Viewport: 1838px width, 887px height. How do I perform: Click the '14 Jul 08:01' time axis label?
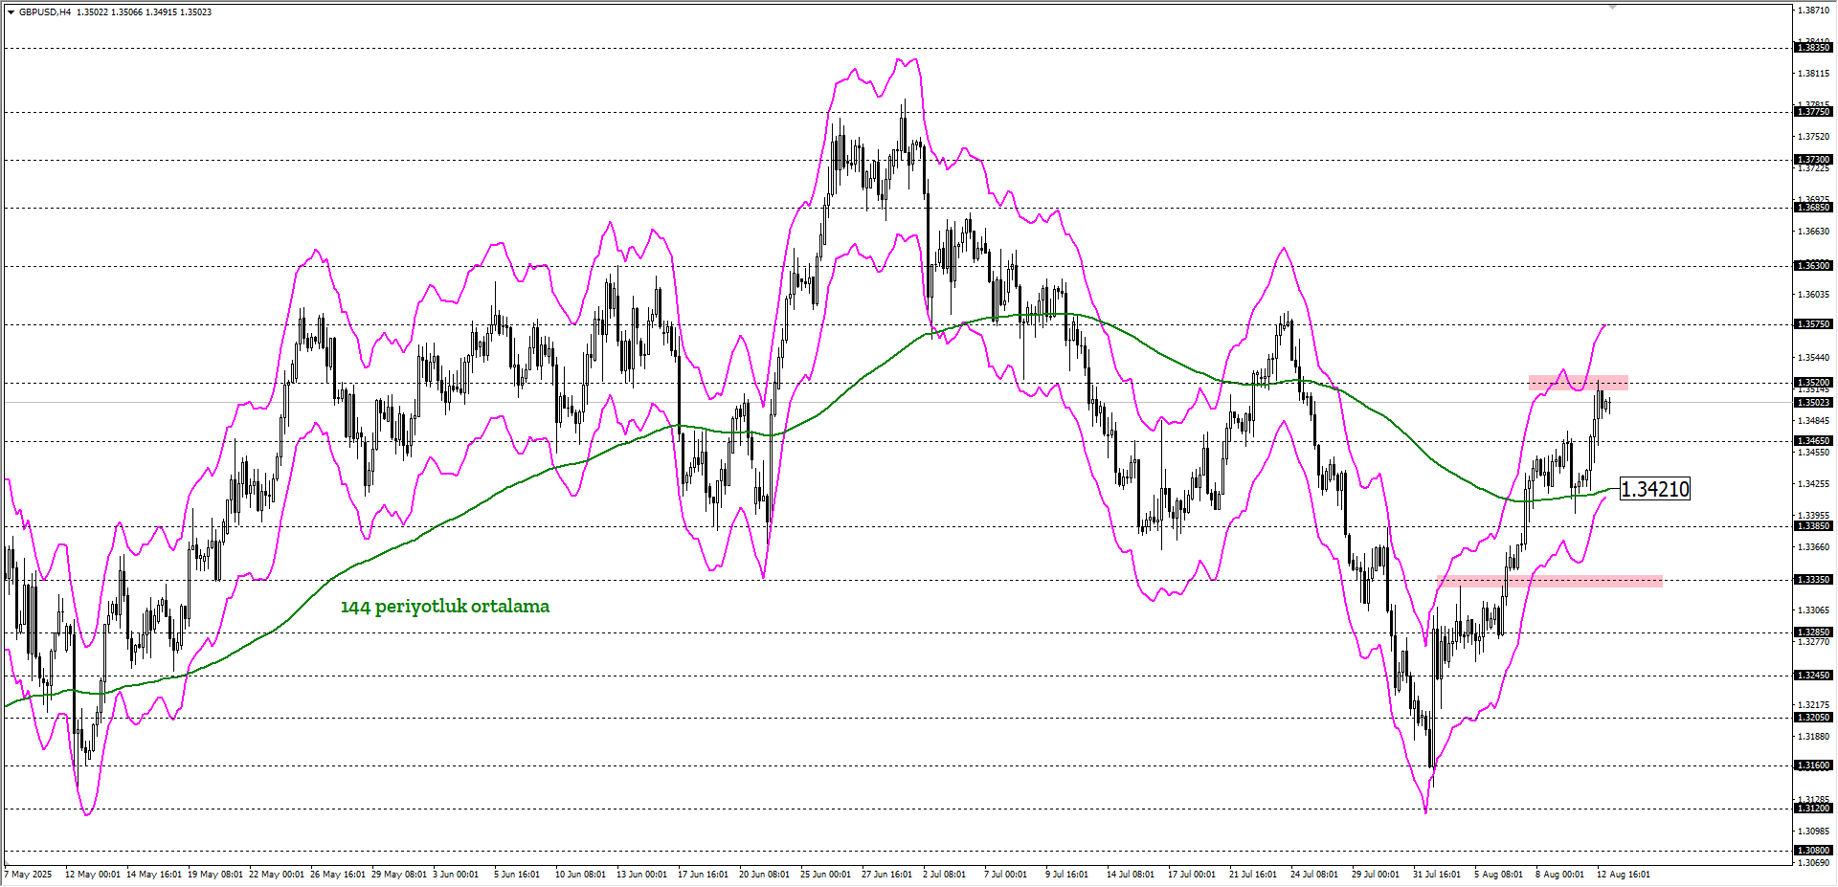tap(1131, 875)
